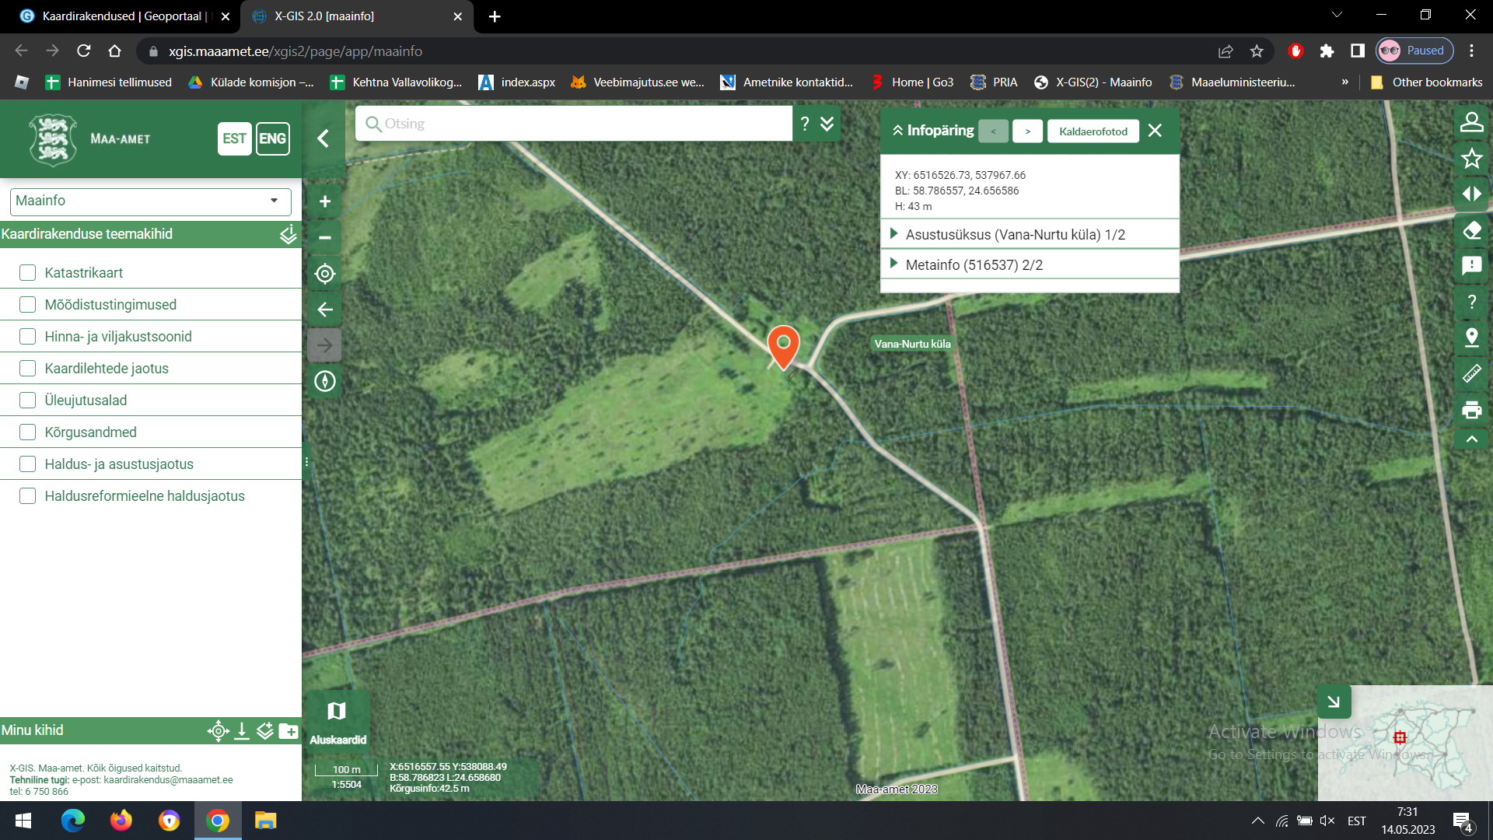Click the compass north orientation icon
The image size is (1493, 840).
(325, 381)
